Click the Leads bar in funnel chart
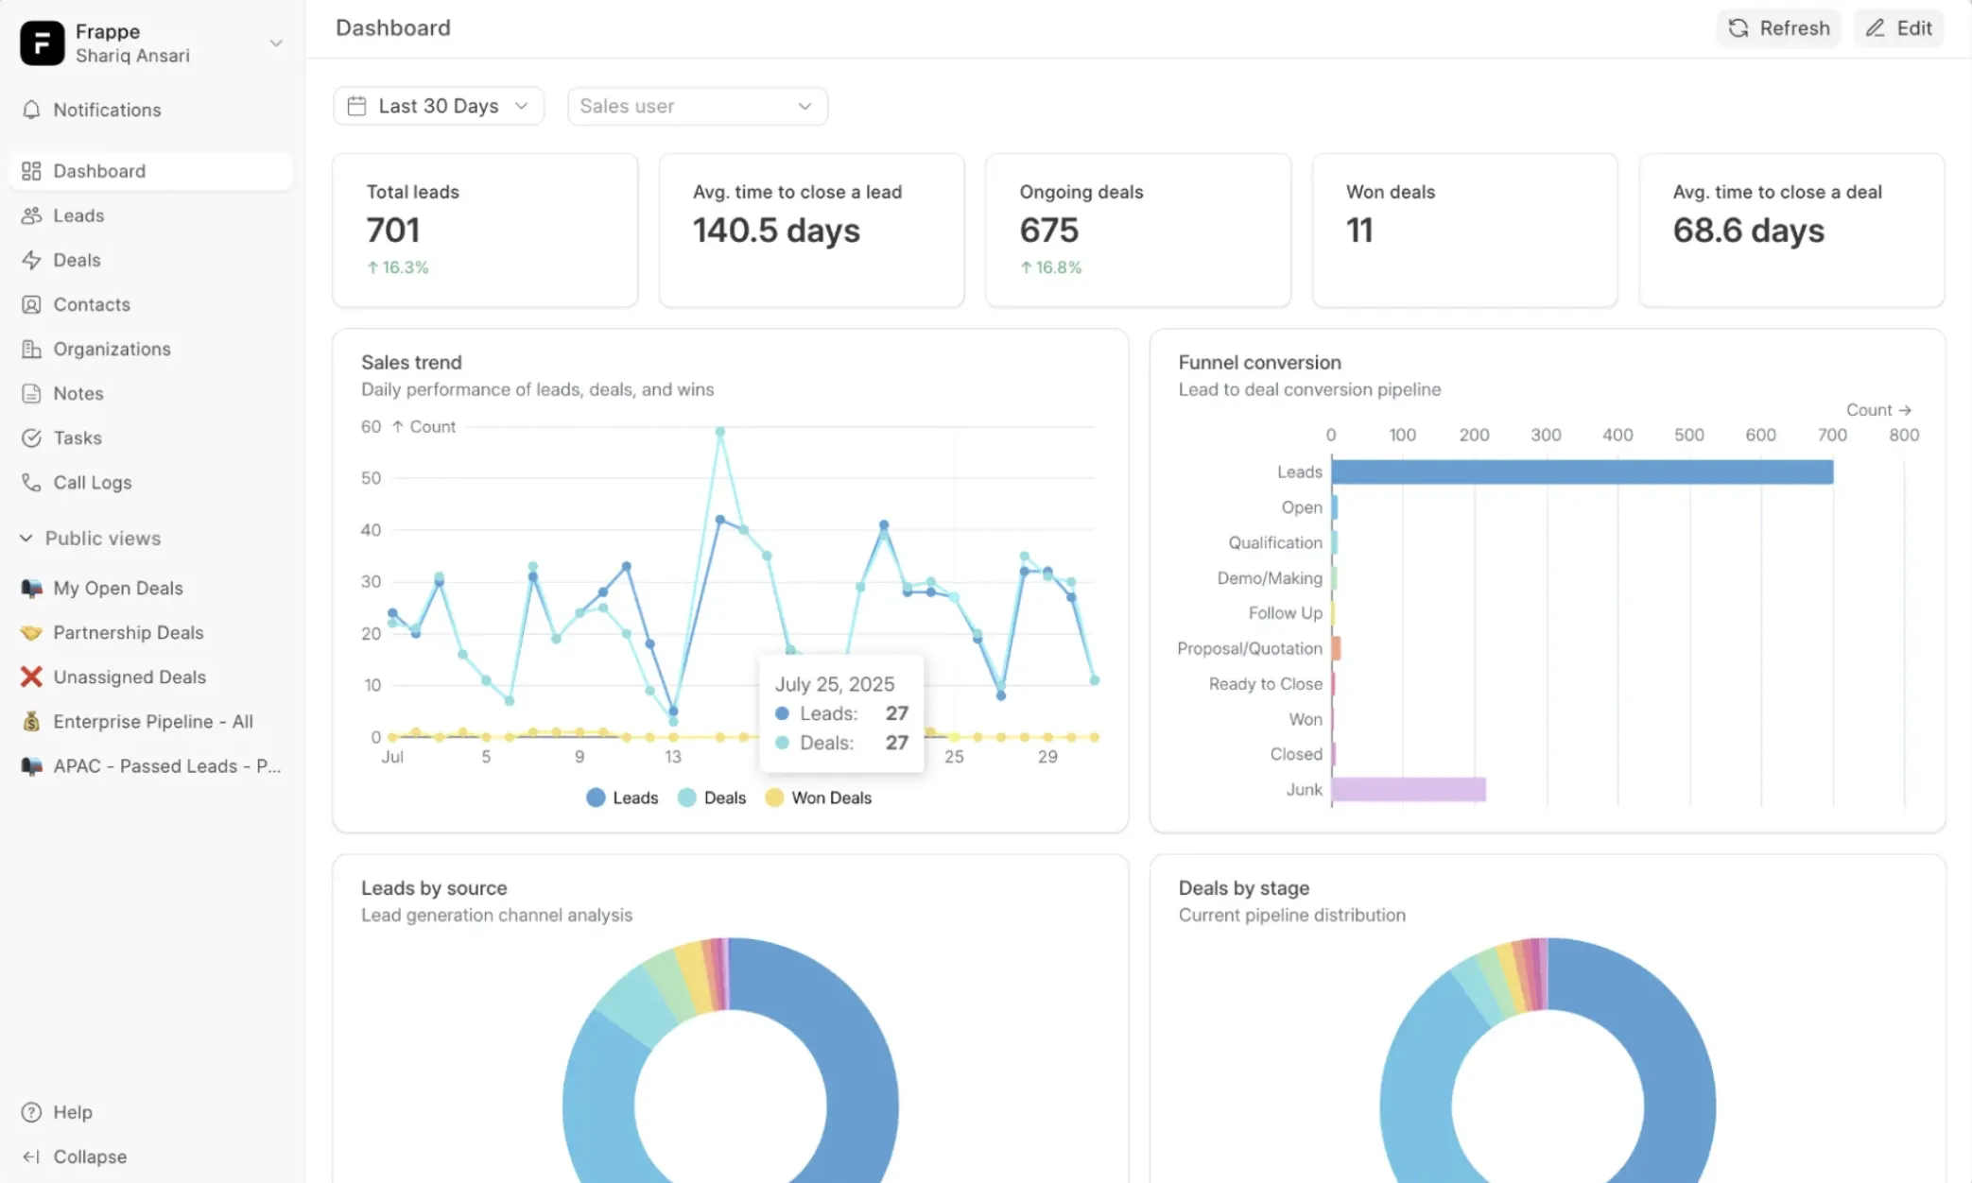The height and width of the screenshot is (1183, 1972). [1583, 471]
